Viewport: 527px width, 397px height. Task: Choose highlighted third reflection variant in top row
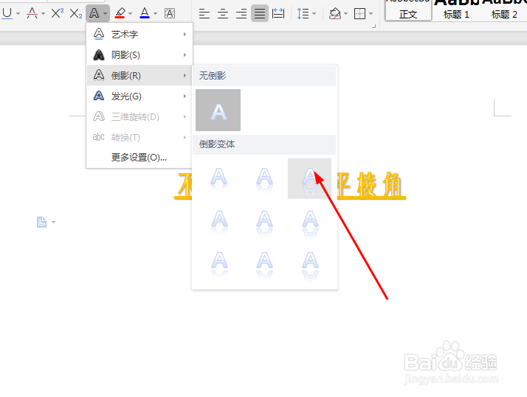(x=309, y=179)
